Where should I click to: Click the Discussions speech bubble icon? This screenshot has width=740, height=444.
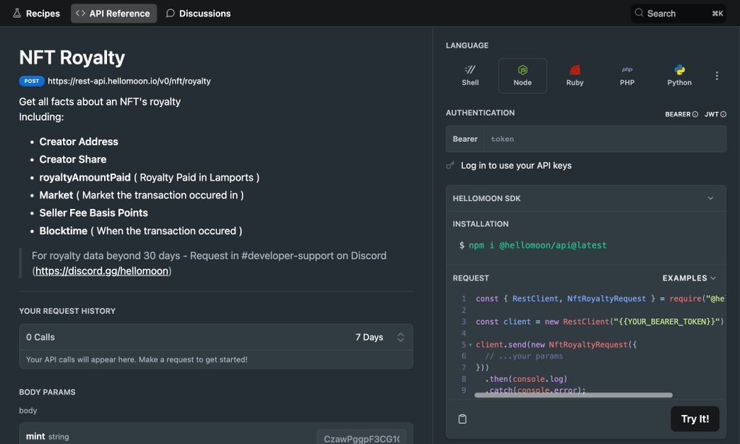pos(171,13)
